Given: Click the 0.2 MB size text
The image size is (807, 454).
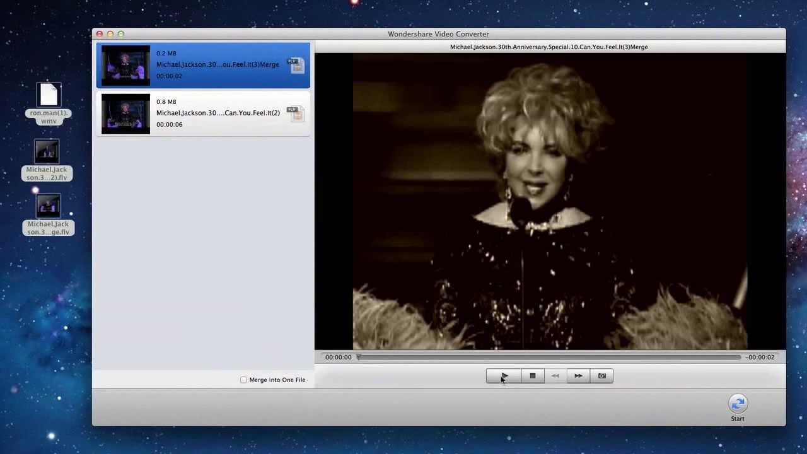Looking at the screenshot, I should pyautogui.click(x=166, y=54).
